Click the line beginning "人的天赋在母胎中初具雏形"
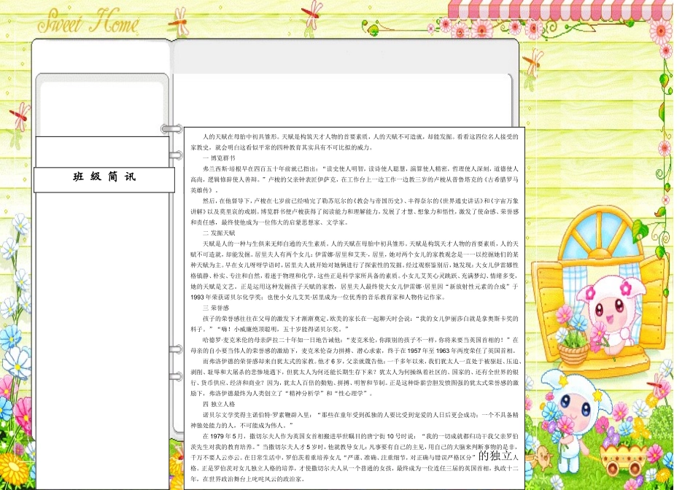Screen dimensions: 693x490 [x=360, y=136]
